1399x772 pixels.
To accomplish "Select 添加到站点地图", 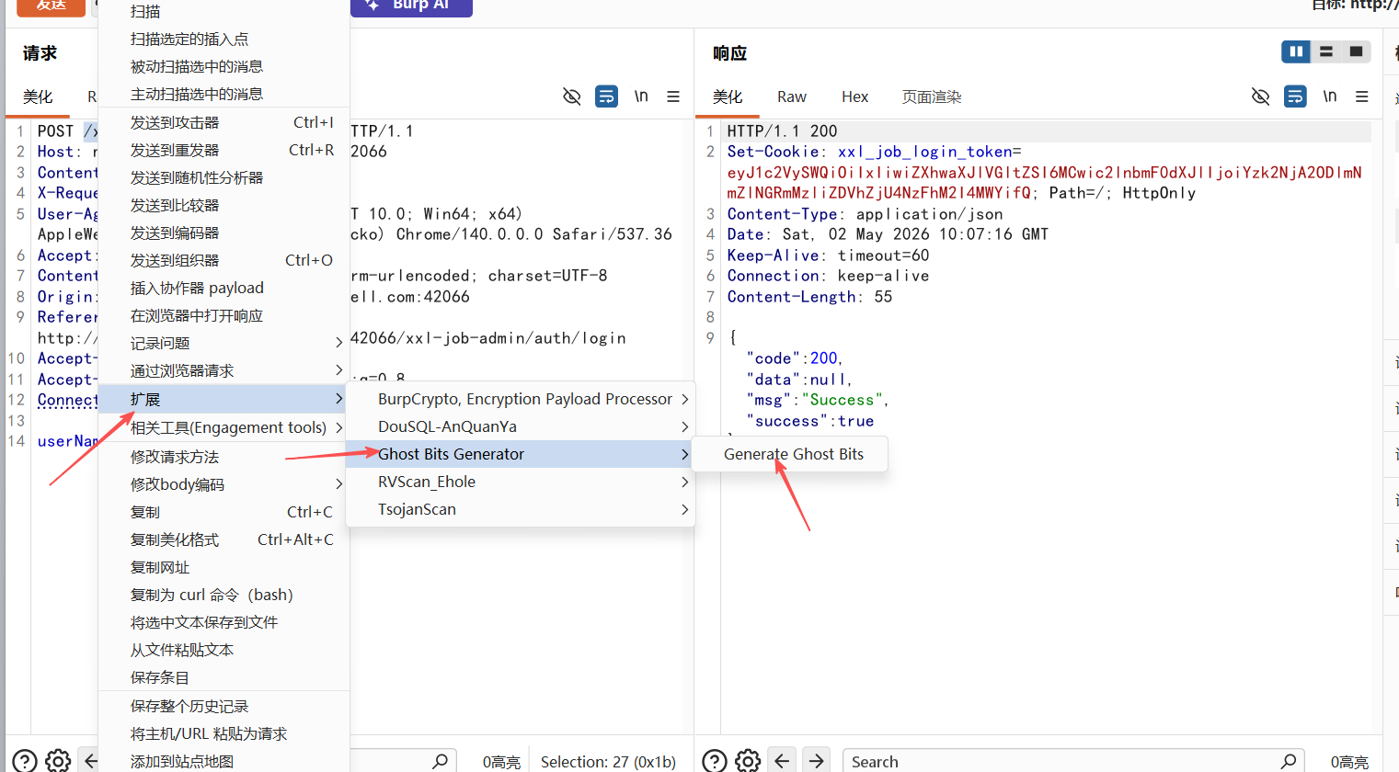I will point(224,761).
